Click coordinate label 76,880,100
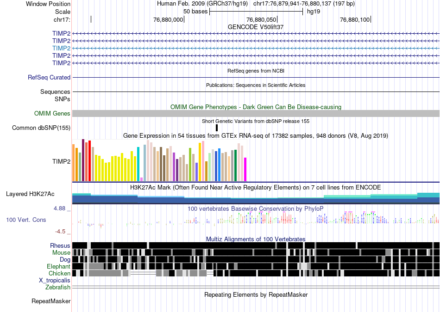Image resolution: width=440 pixels, height=312 pixels. point(355,19)
